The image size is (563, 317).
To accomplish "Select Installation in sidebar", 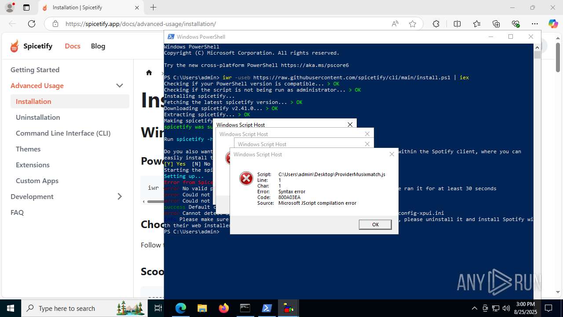I will pos(70,101).
